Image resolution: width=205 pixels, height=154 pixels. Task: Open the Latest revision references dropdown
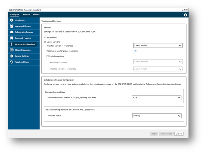[x=158, y=69]
